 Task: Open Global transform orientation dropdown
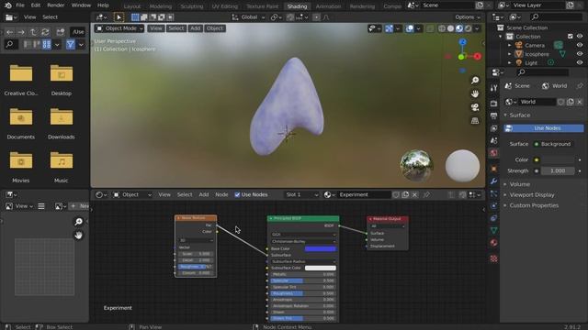coord(248,17)
